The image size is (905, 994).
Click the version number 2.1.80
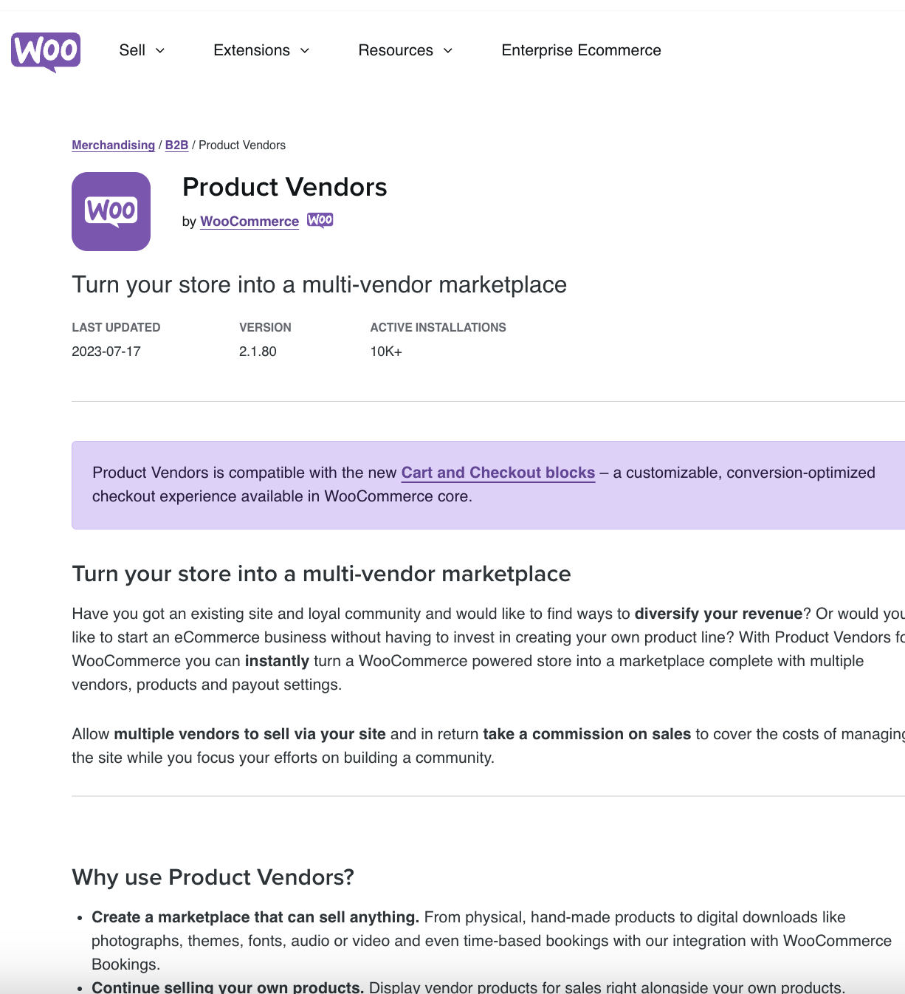pyautogui.click(x=258, y=352)
